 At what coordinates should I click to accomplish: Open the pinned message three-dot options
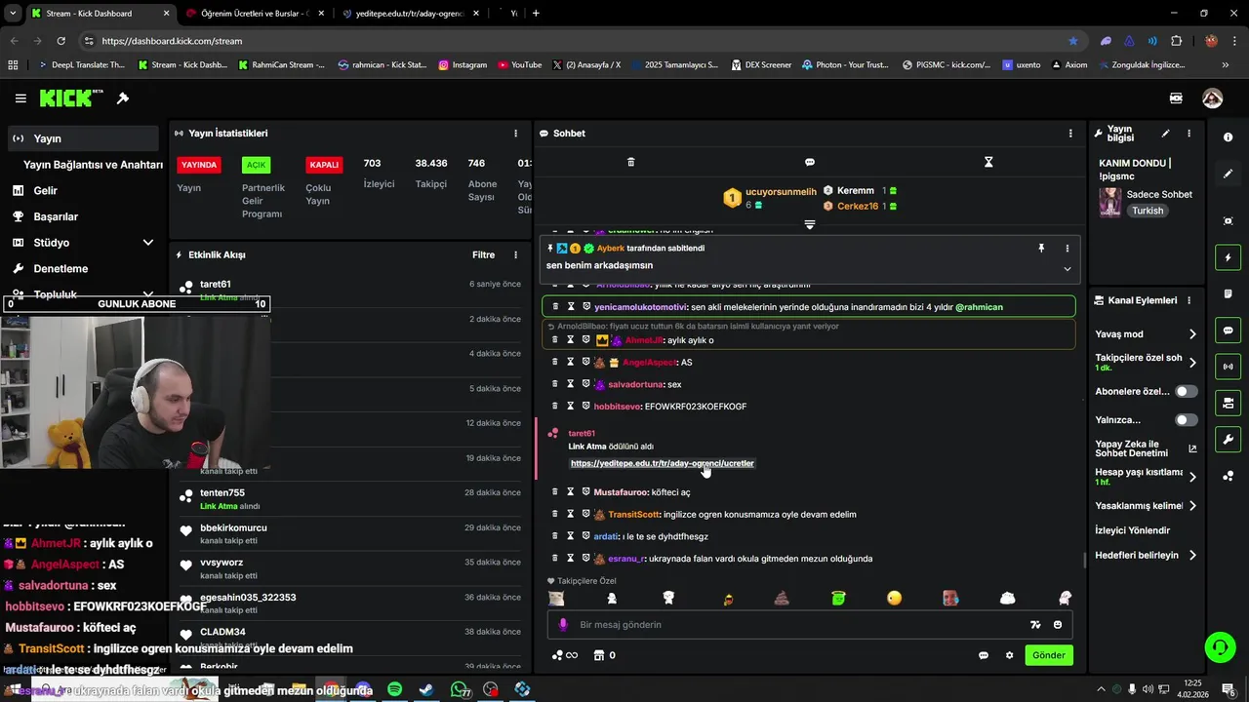(x=1067, y=249)
